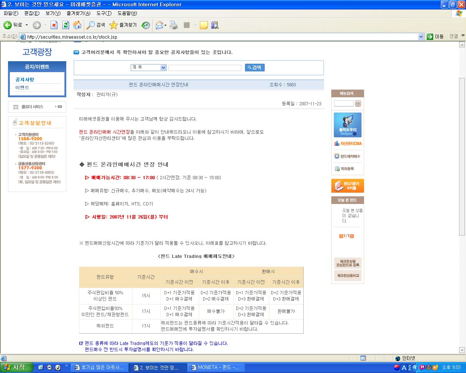Print the page with printer icon
The width and height of the screenshot is (466, 373).
[x=174, y=25]
